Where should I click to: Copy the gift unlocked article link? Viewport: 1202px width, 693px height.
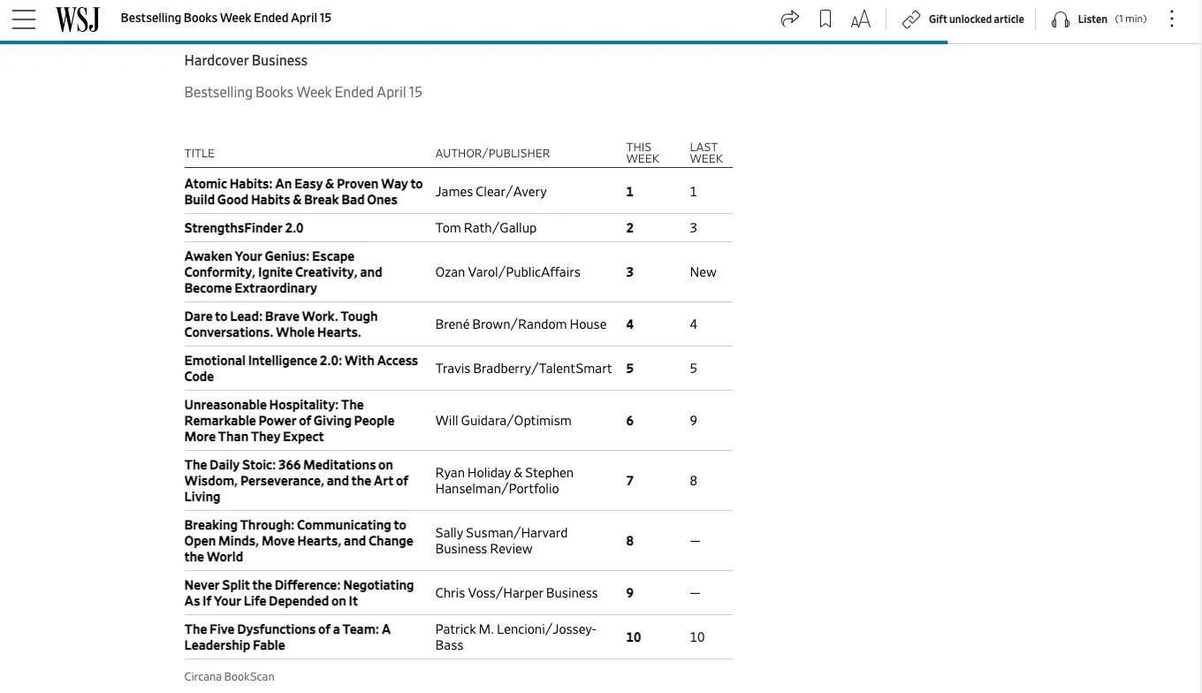click(962, 19)
